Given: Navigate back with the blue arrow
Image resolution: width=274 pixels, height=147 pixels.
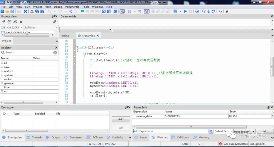Looking at the screenshot, I should pyautogui.click(x=71, y=11).
